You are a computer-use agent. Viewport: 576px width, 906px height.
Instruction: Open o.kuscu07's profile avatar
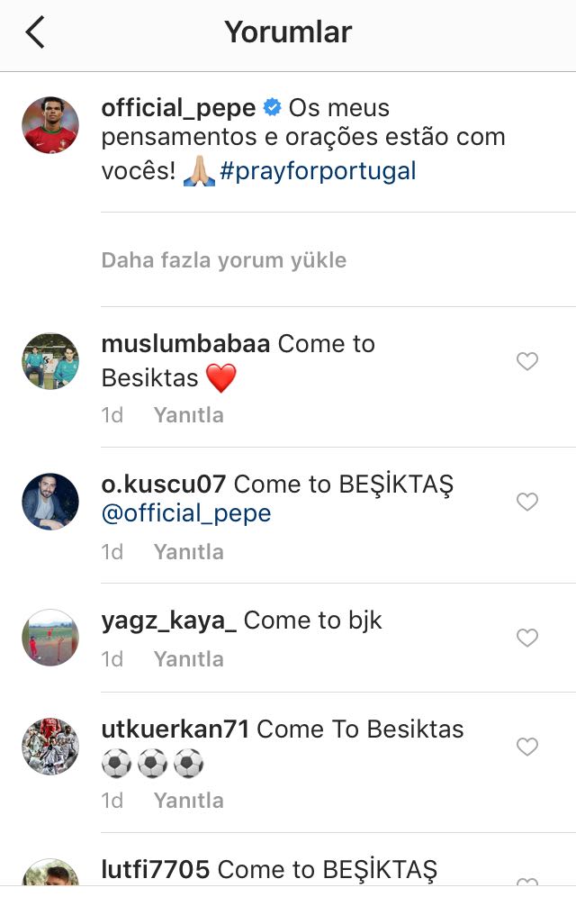point(50,502)
